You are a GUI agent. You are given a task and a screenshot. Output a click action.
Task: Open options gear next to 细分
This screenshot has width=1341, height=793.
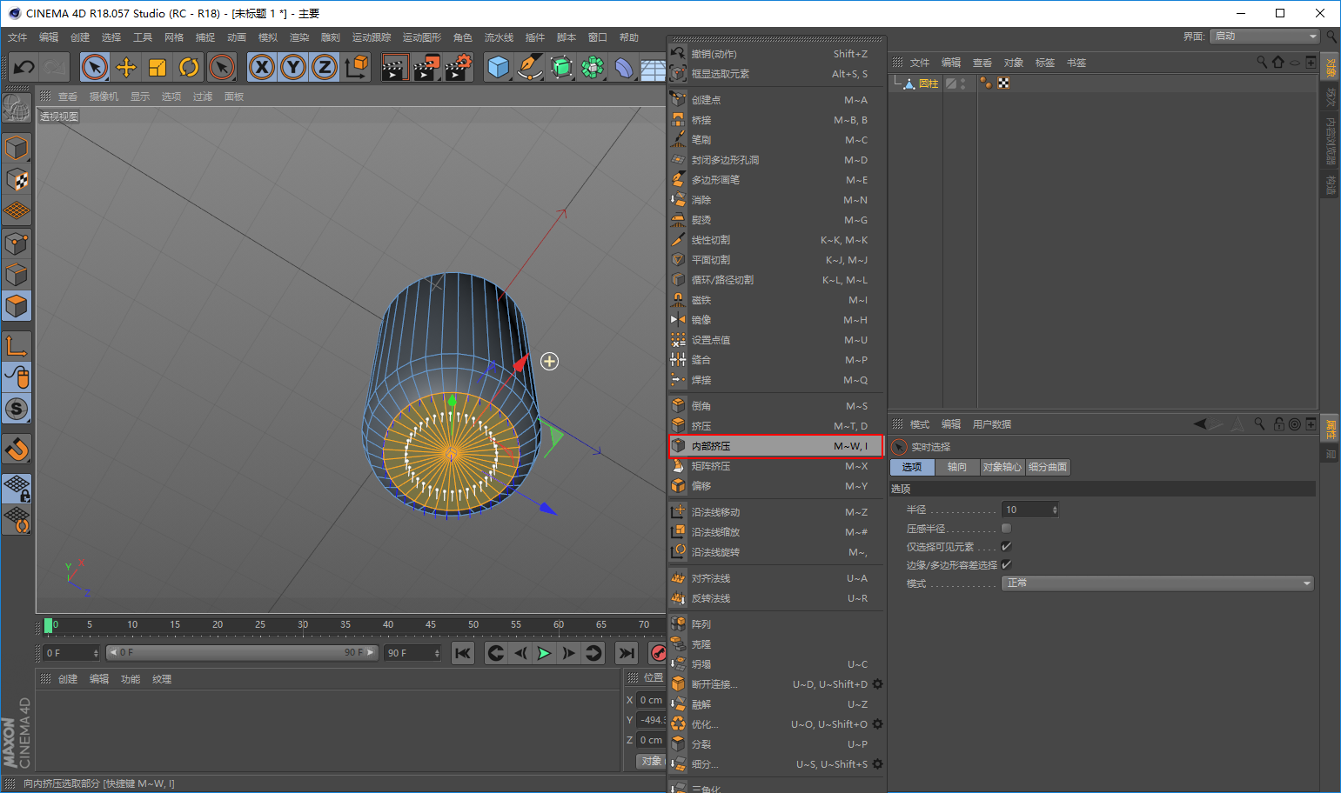point(877,764)
